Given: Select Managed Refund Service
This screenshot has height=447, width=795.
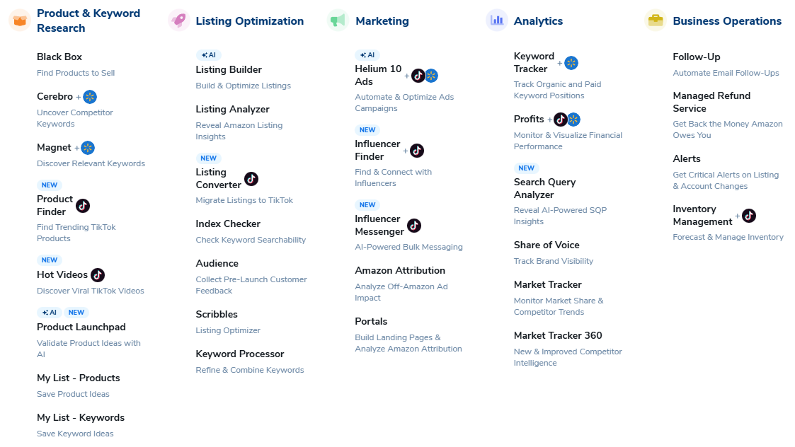Looking at the screenshot, I should tap(711, 102).
